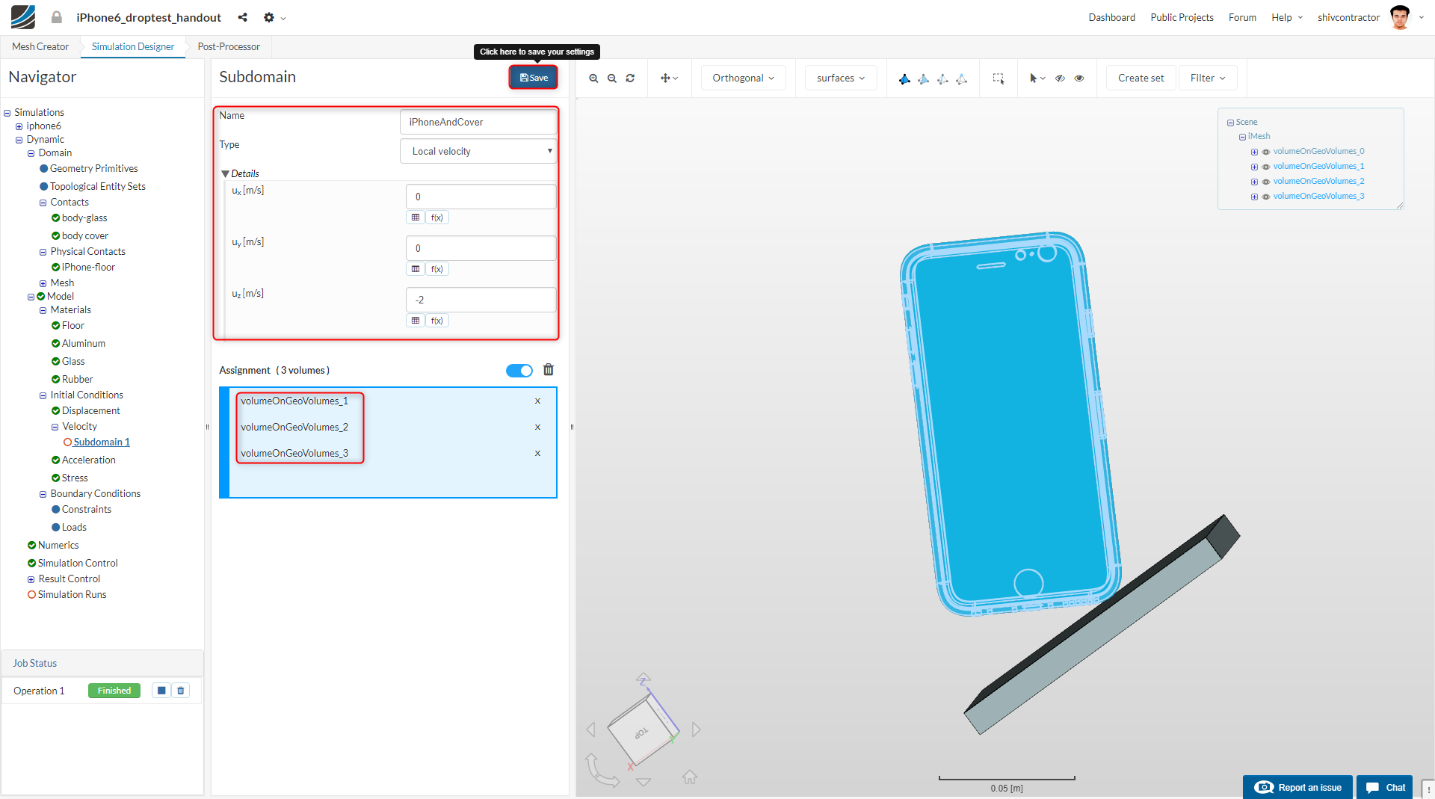Collapse the Details section triangle

tap(225, 173)
